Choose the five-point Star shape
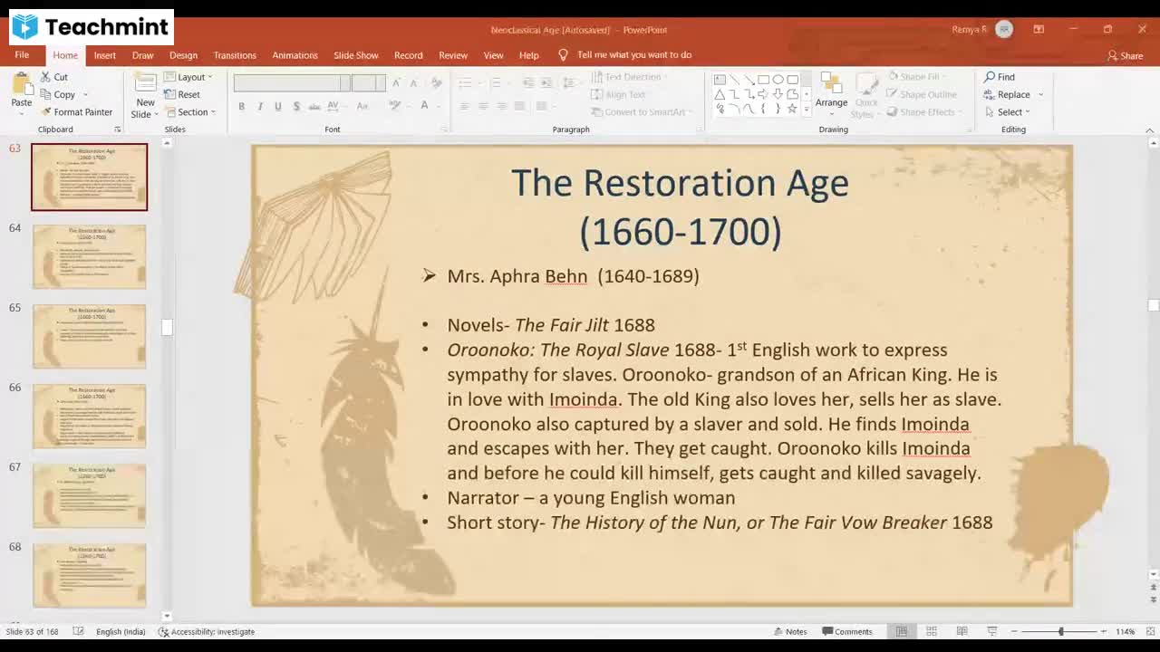The image size is (1160, 652). click(793, 109)
